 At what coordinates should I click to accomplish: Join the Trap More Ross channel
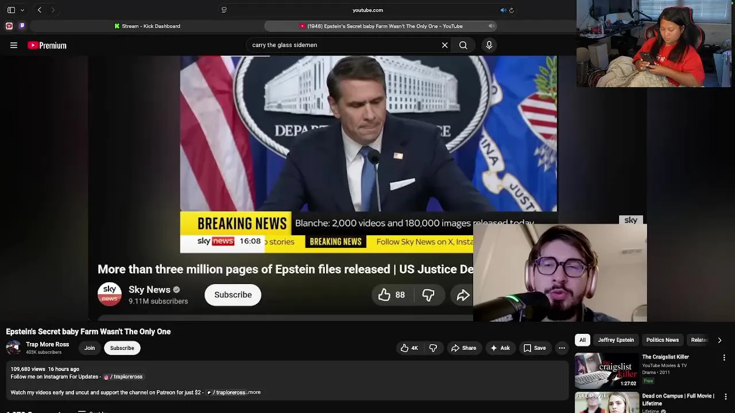[90, 348]
